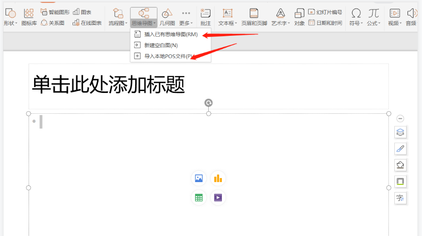422x236 pixels.
Task: Add a 批注 comment
Action: (206, 17)
